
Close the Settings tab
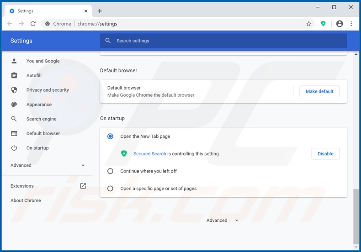pos(86,11)
